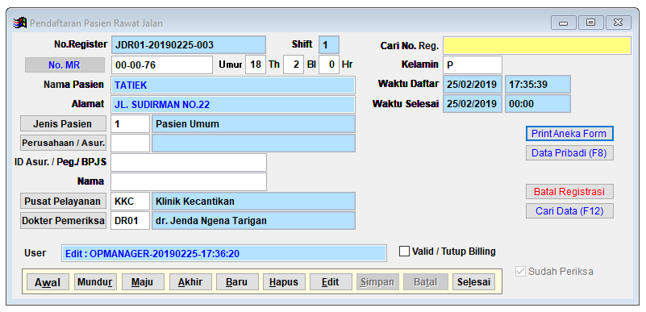646x312 pixels.
Task: Click the Perusahaan / Asur. code field
Action: click(130, 144)
